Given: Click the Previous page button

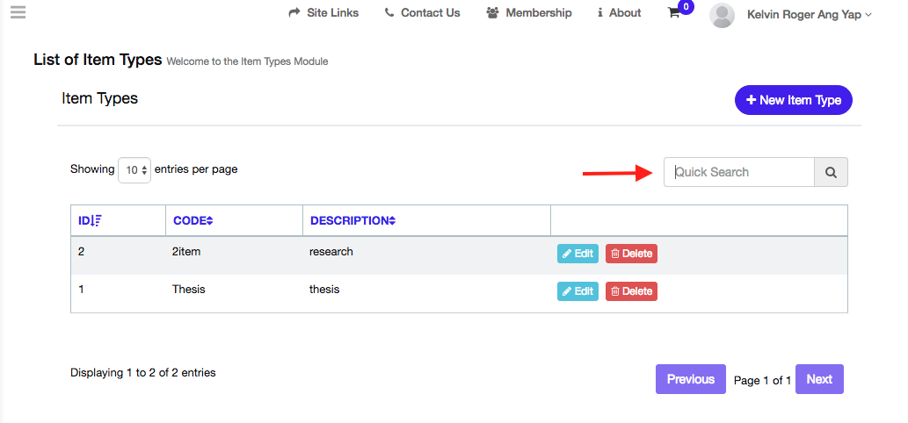Looking at the screenshot, I should click(x=691, y=379).
